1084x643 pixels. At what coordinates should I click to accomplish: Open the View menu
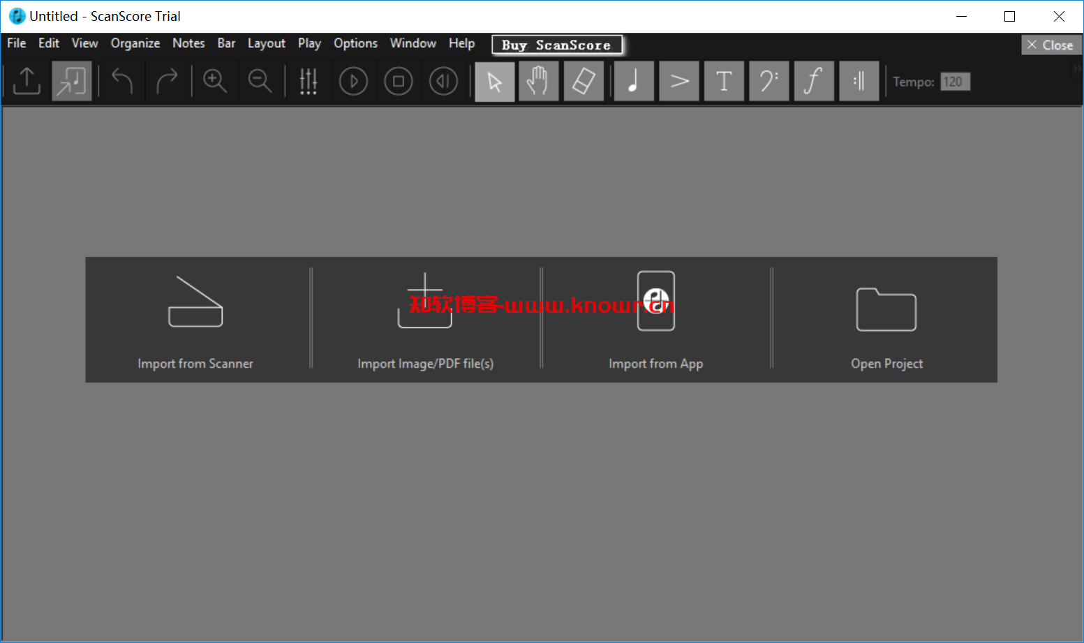coord(85,43)
